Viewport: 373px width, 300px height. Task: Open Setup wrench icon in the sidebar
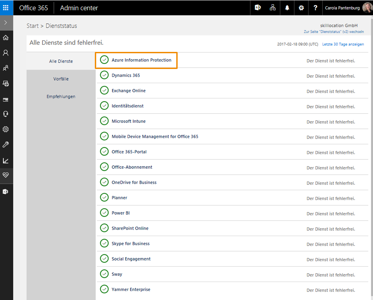point(6,145)
